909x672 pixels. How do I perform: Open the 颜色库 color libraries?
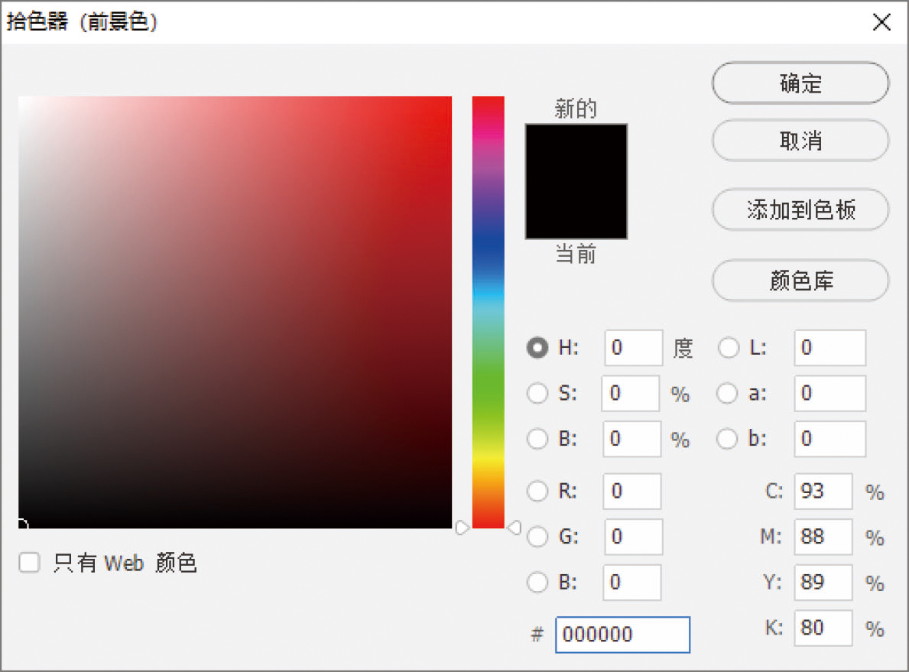click(800, 281)
